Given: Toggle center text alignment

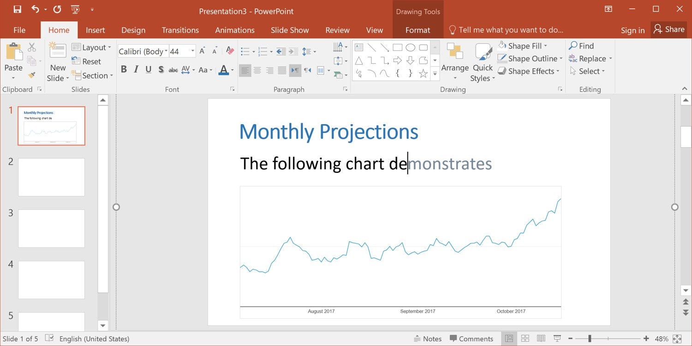Looking at the screenshot, I should pos(257,70).
